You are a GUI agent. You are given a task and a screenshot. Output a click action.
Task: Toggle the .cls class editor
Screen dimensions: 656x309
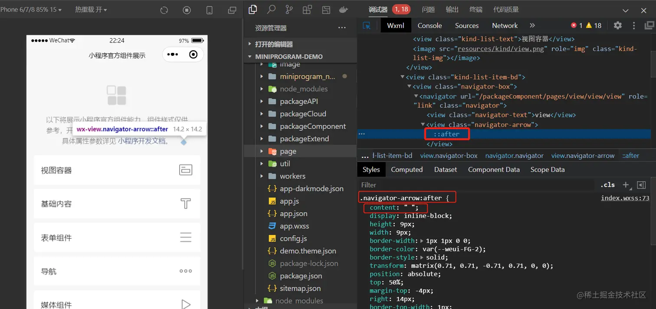607,185
